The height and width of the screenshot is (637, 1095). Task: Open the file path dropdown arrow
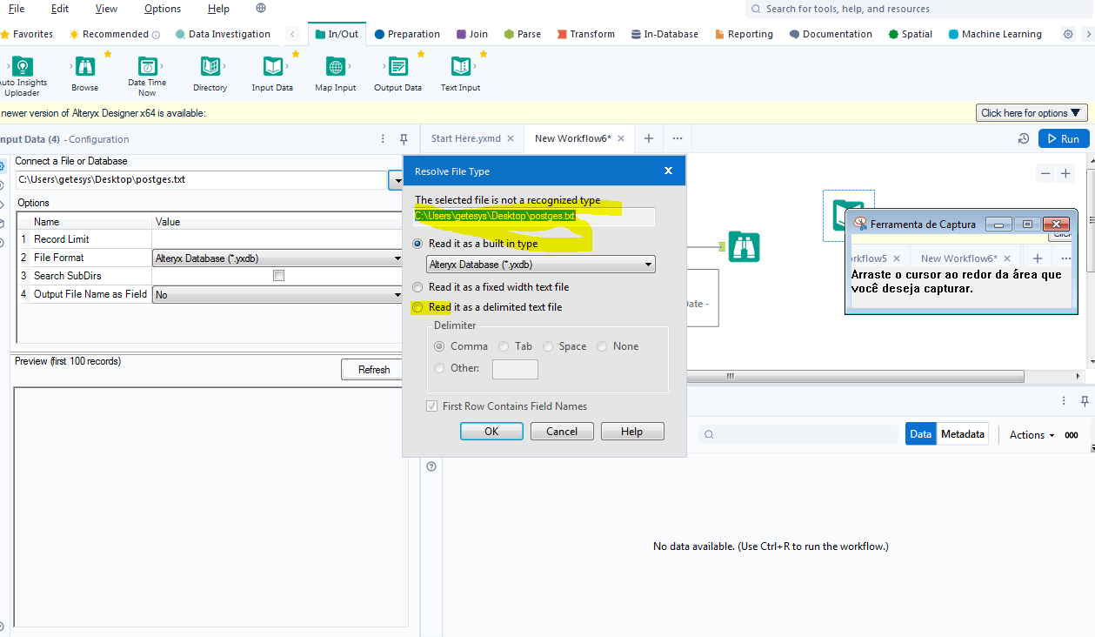pyautogui.click(x=397, y=180)
